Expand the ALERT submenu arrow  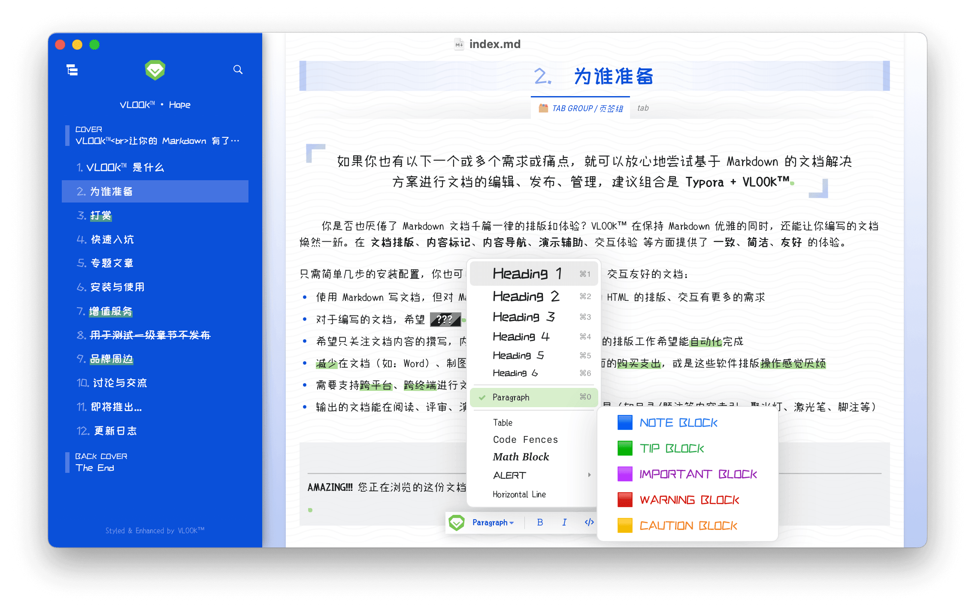pos(590,475)
